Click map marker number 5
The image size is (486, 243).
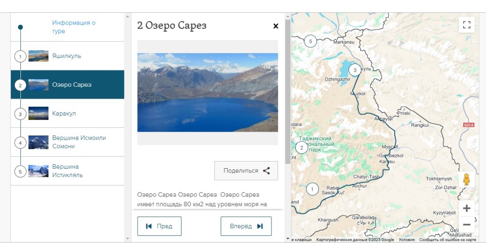point(310,41)
